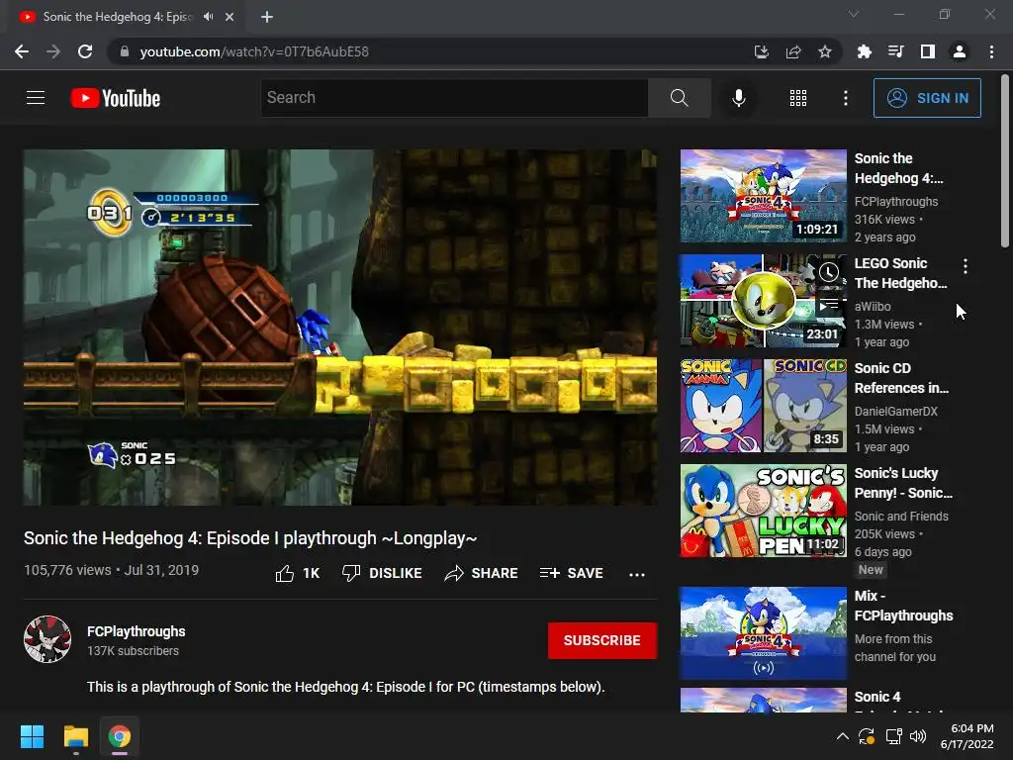This screenshot has width=1013, height=760.
Task: Open Sonic the Hedgehog 4 1:09:21 thumbnail
Action: point(763,196)
